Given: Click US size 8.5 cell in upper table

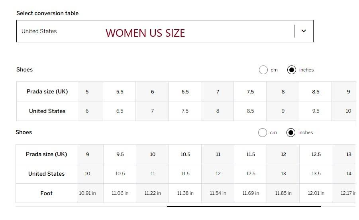Looking at the screenshot, I should point(250,111).
